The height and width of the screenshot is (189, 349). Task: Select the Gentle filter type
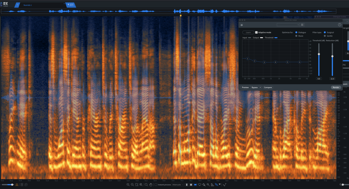pyautogui.click(x=325, y=36)
